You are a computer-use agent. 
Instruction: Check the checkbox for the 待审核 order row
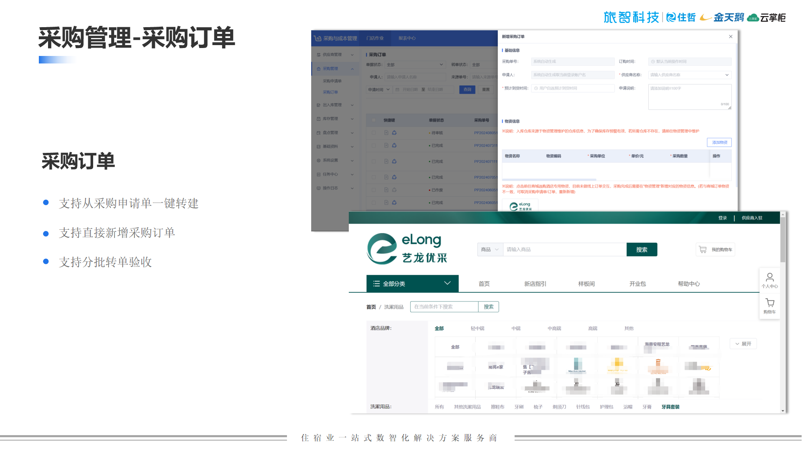[373, 133]
